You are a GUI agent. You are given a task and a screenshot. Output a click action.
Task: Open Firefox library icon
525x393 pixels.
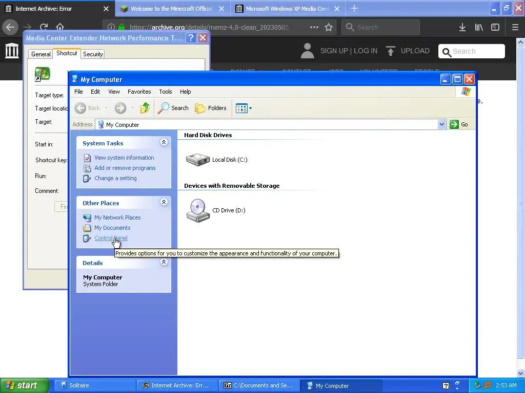[x=479, y=27]
